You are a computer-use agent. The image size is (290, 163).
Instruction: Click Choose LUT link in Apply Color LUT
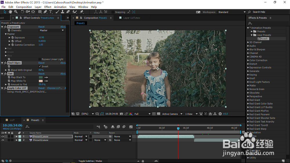click(55, 88)
